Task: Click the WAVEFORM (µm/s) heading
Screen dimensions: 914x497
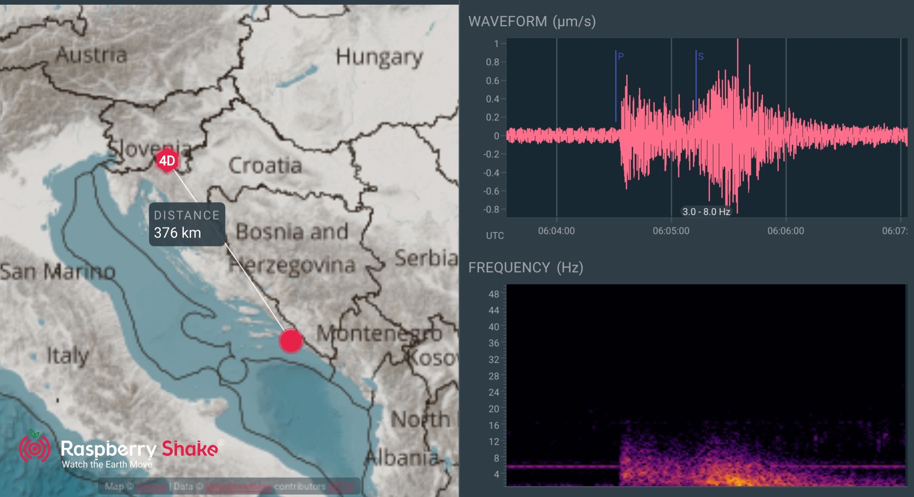Action: pos(532,21)
